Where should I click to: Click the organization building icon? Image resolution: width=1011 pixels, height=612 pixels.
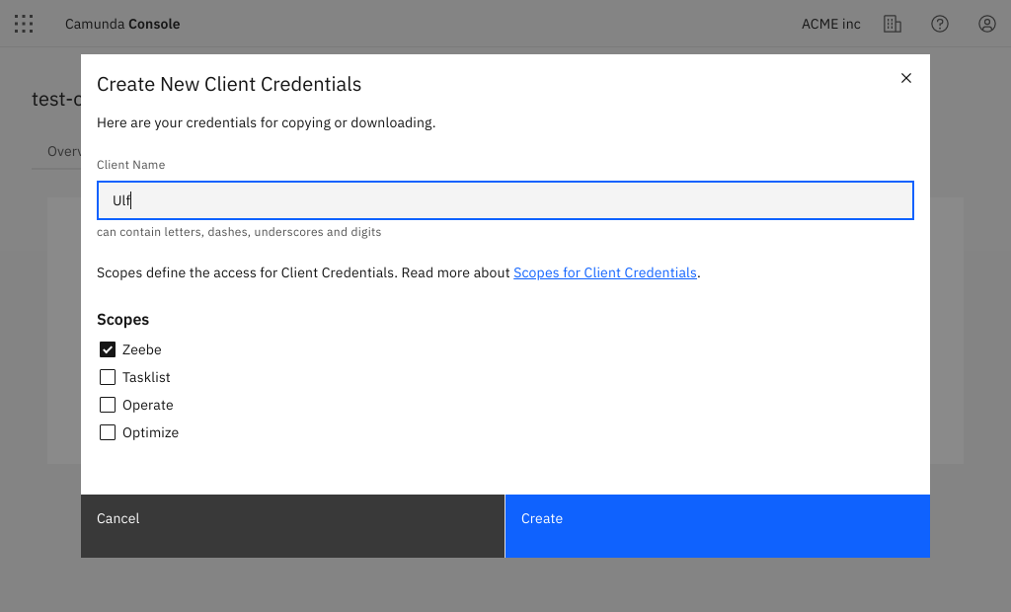893,24
